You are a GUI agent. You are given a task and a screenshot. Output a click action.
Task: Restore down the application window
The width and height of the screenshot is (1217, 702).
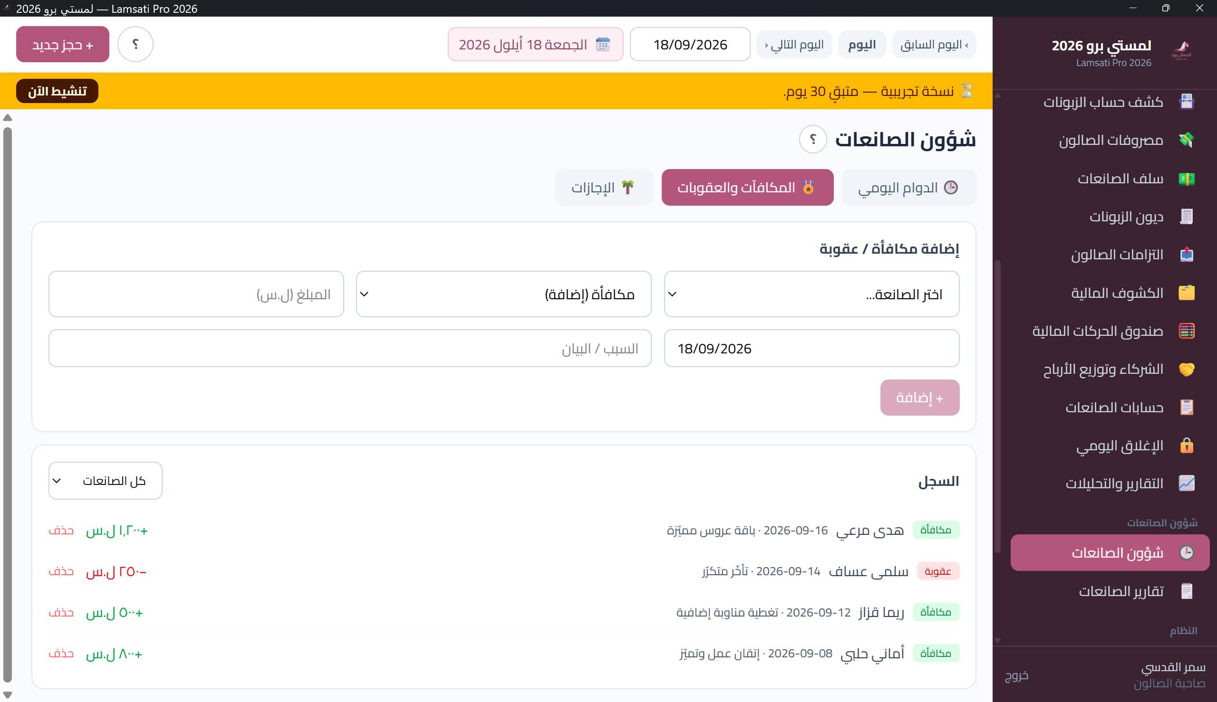(1165, 8)
